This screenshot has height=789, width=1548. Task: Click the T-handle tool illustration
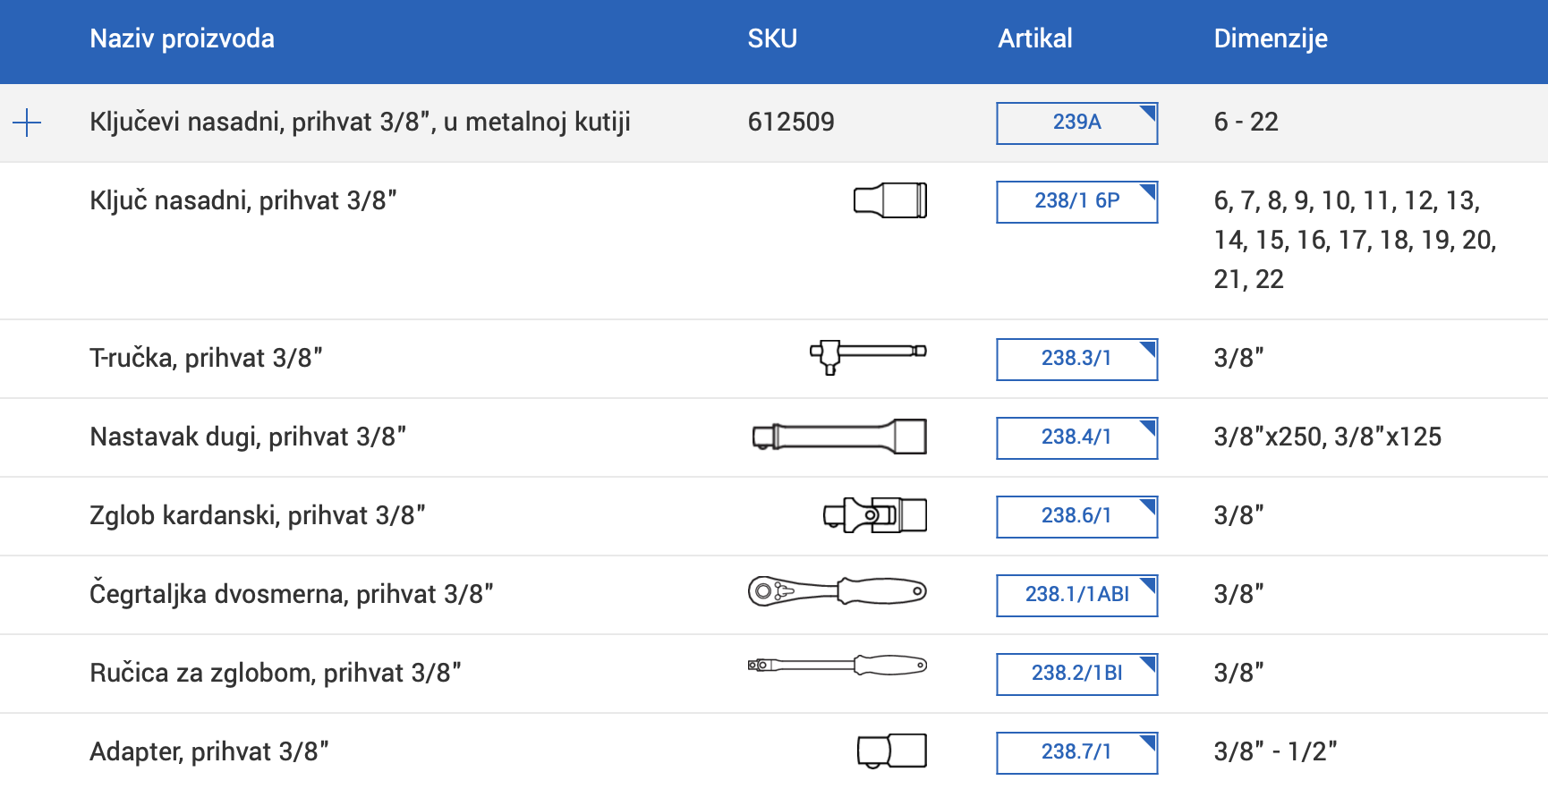(867, 356)
